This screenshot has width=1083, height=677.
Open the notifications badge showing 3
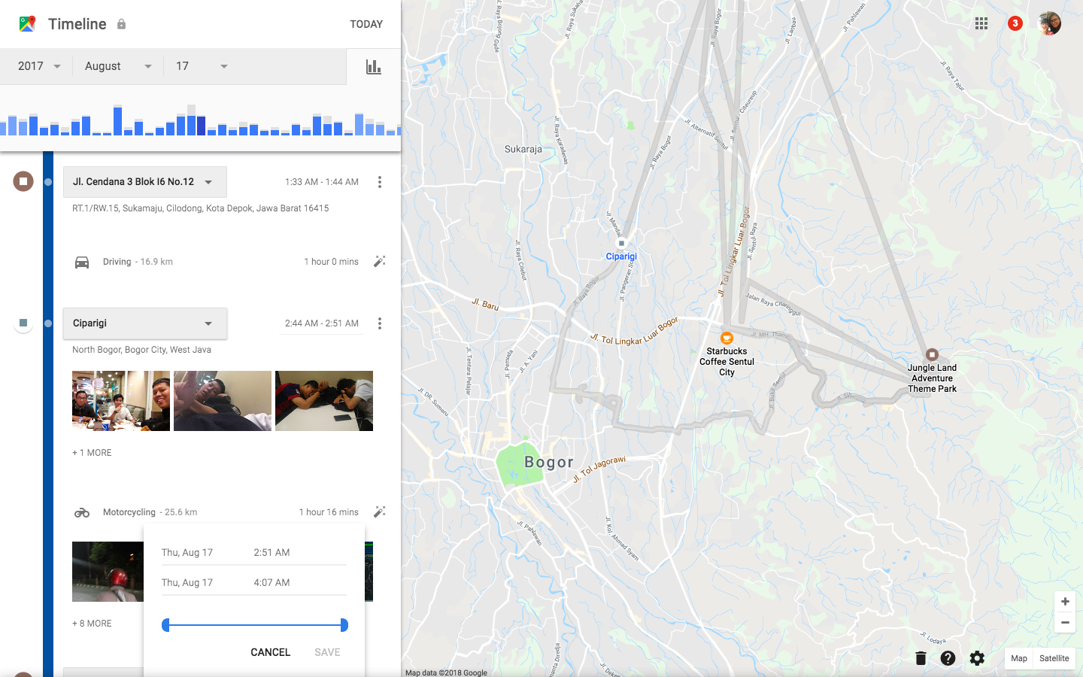[x=1015, y=23]
